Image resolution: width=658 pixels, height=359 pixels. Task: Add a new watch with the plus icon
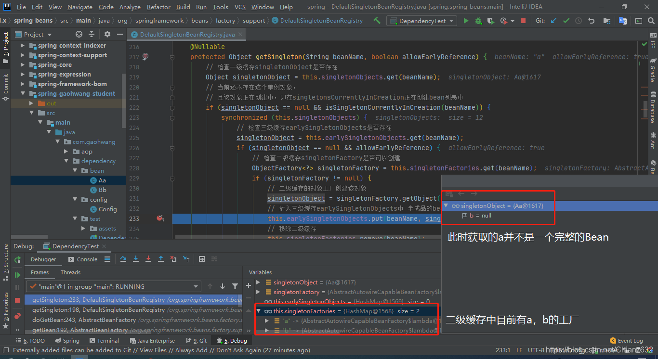[x=249, y=285]
